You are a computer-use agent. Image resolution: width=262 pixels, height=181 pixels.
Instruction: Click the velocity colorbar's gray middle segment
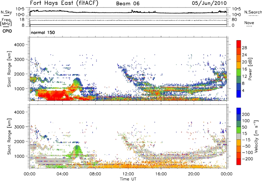239,137
